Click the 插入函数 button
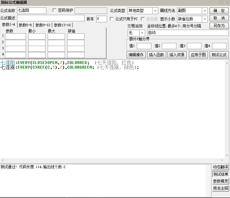Viewport: 230px width, 198px height. pos(156,55)
